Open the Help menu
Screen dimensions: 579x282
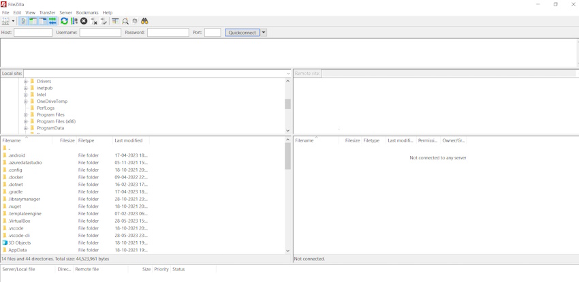coord(108,12)
